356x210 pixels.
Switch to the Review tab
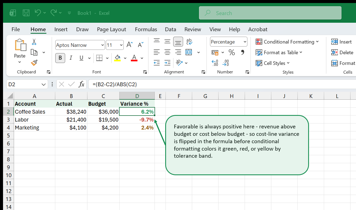pyautogui.click(x=193, y=29)
